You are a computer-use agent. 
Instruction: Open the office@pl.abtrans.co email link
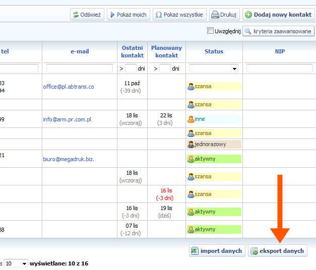coord(68,87)
